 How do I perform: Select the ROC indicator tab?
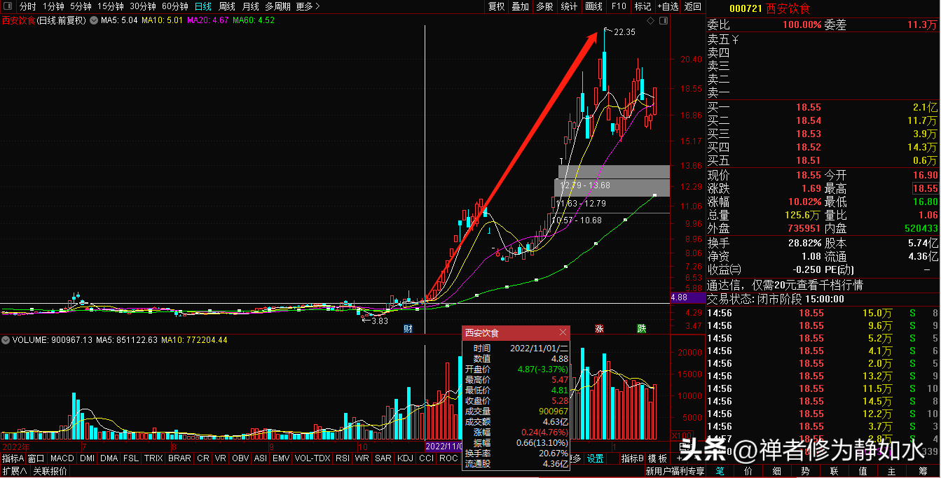(448, 458)
